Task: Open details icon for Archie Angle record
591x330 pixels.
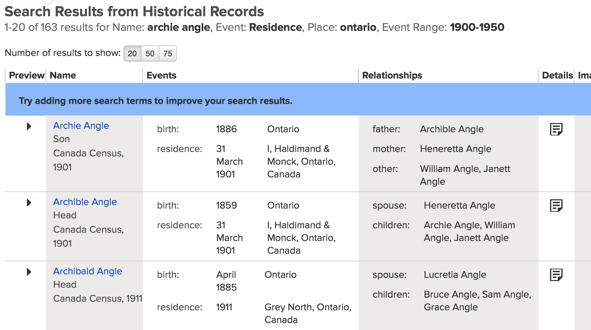Action: [x=556, y=129]
